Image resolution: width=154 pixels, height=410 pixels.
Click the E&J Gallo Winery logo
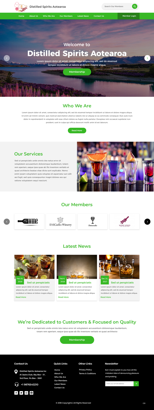[x=61, y=221]
